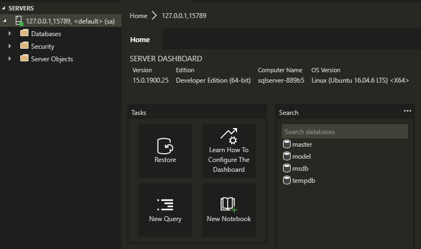Select the tempdb database icon
The height and width of the screenshot is (249, 421).
click(x=286, y=181)
